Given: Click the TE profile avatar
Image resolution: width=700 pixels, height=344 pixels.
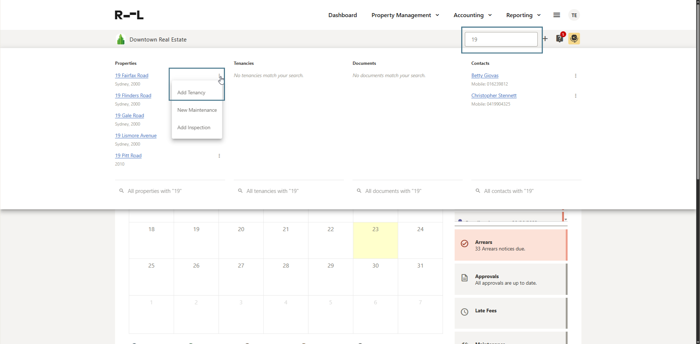Looking at the screenshot, I should coord(574,15).
